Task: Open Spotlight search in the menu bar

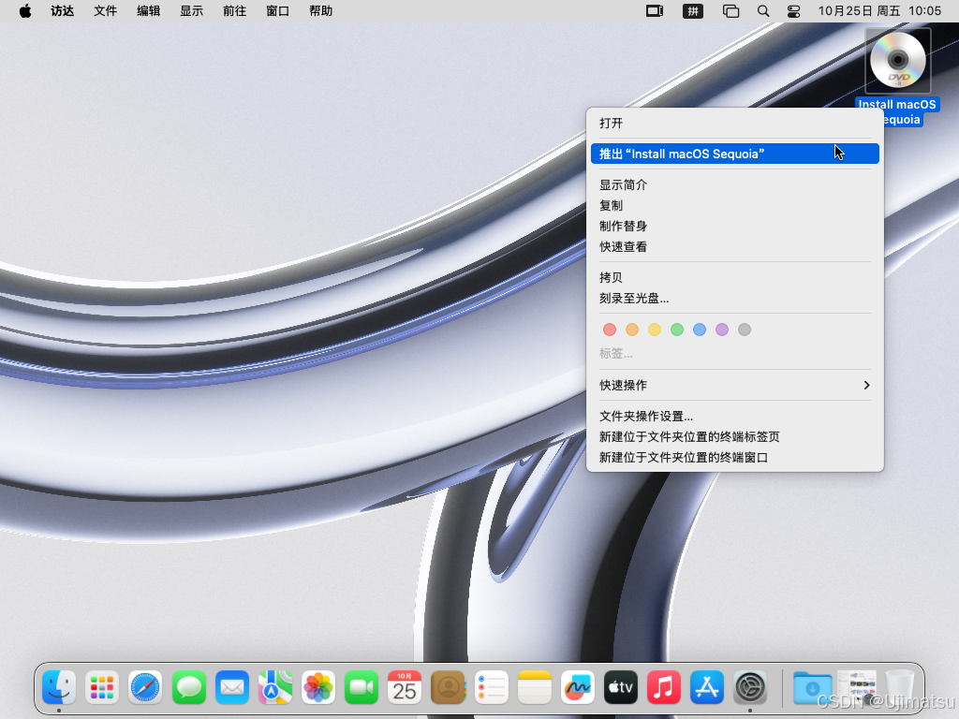Action: tap(762, 11)
